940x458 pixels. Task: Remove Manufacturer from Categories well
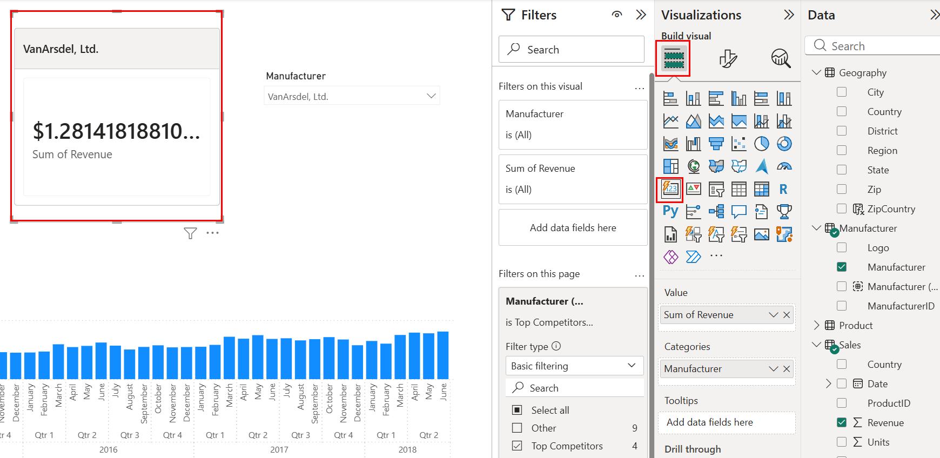pyautogui.click(x=787, y=369)
